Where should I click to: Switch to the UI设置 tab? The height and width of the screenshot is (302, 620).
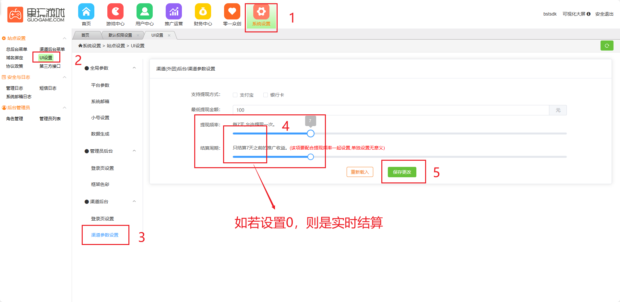157,35
